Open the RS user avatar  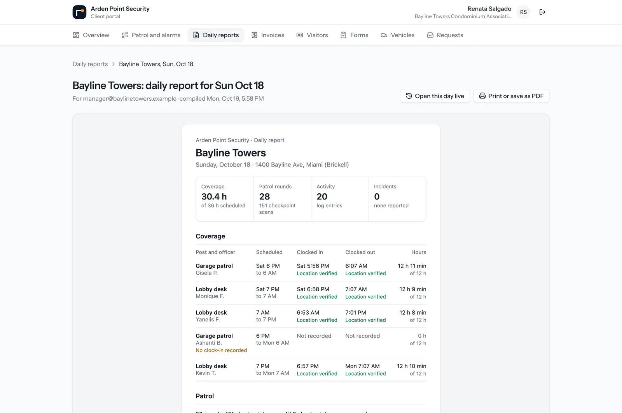524,12
